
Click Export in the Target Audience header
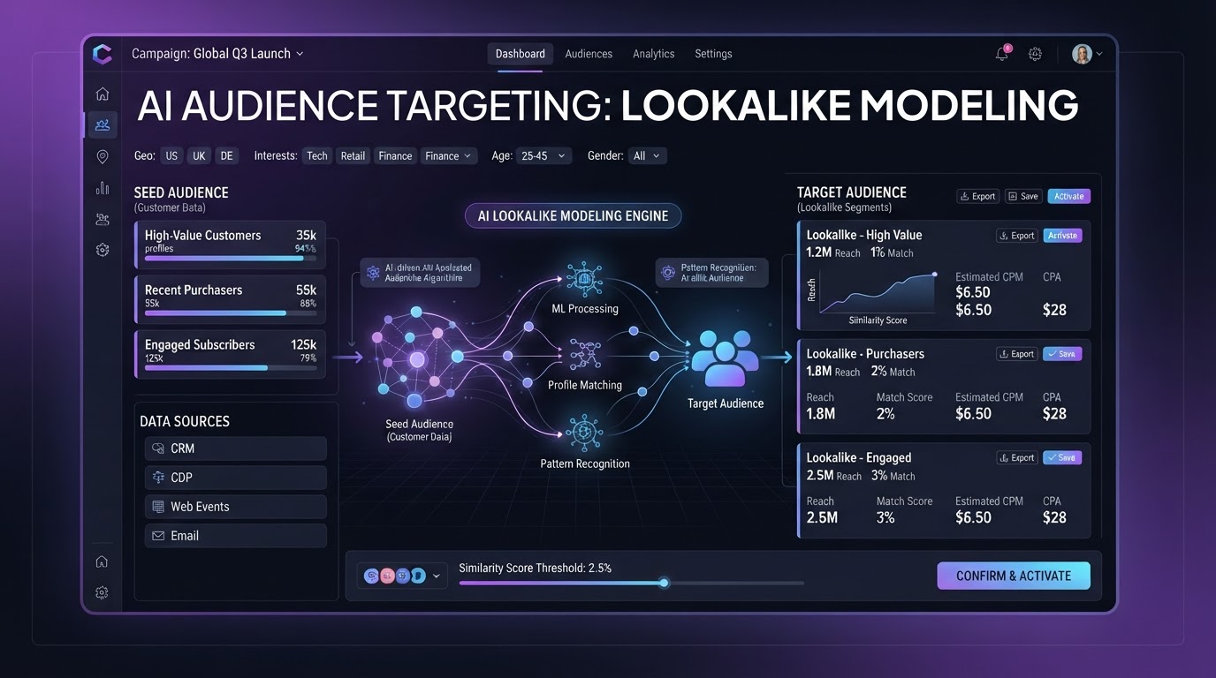977,196
